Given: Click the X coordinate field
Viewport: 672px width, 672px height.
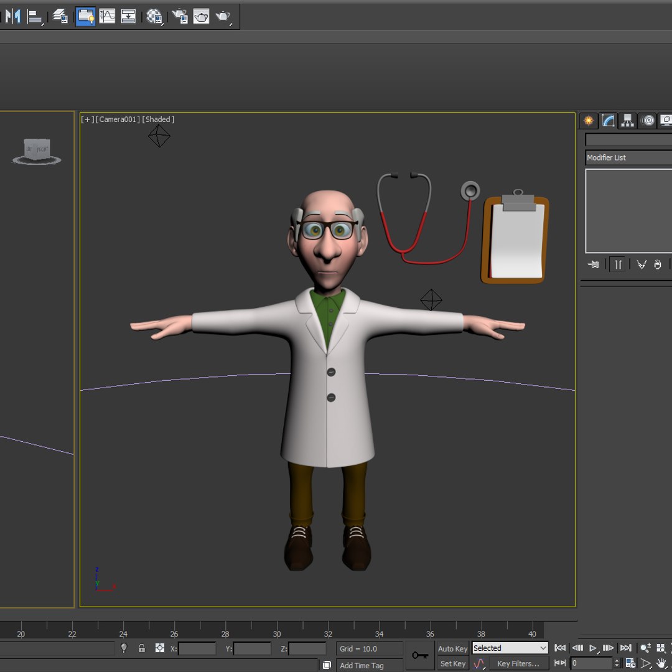Looking at the screenshot, I should (197, 648).
